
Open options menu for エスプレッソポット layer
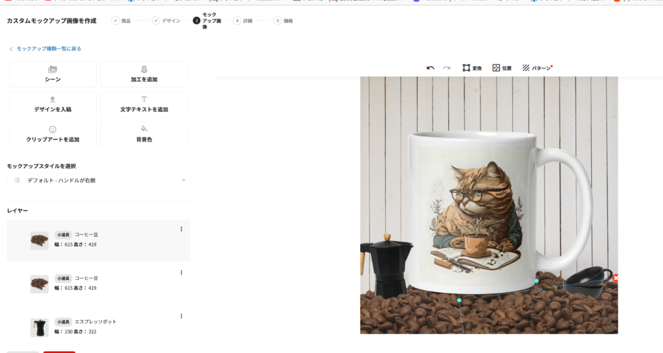coord(181,316)
